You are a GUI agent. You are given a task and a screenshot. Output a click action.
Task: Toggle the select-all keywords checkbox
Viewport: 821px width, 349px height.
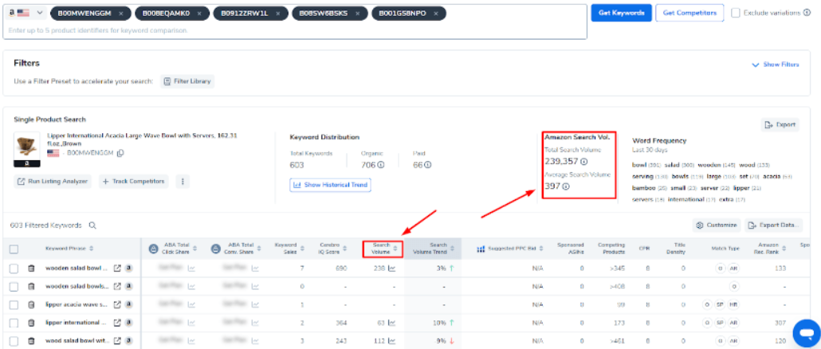[14, 249]
